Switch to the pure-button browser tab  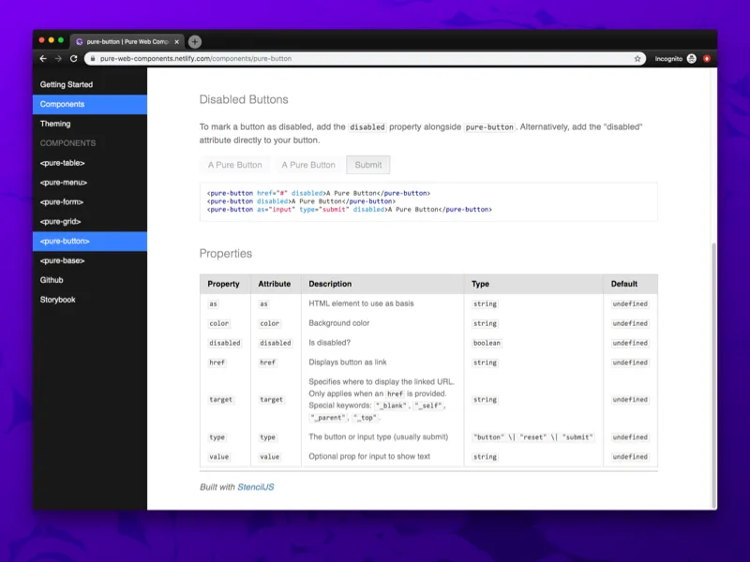click(x=122, y=41)
